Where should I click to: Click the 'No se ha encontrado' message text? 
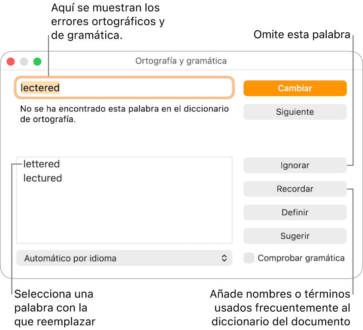point(124,114)
